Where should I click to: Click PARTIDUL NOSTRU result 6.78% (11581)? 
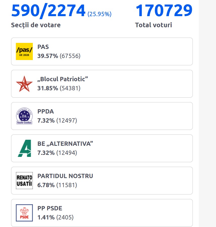(x=57, y=185)
